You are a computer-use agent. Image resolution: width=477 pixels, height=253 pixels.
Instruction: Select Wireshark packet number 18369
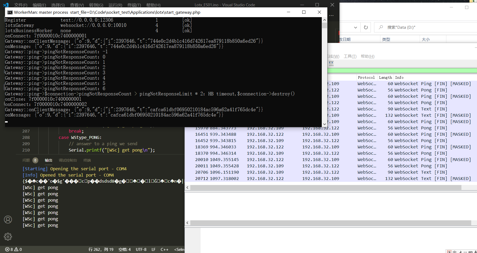pos(331,147)
